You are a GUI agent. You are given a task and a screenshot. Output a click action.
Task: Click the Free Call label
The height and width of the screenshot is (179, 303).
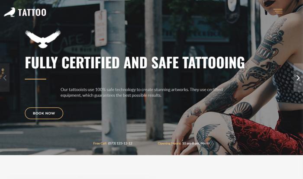tap(100, 143)
